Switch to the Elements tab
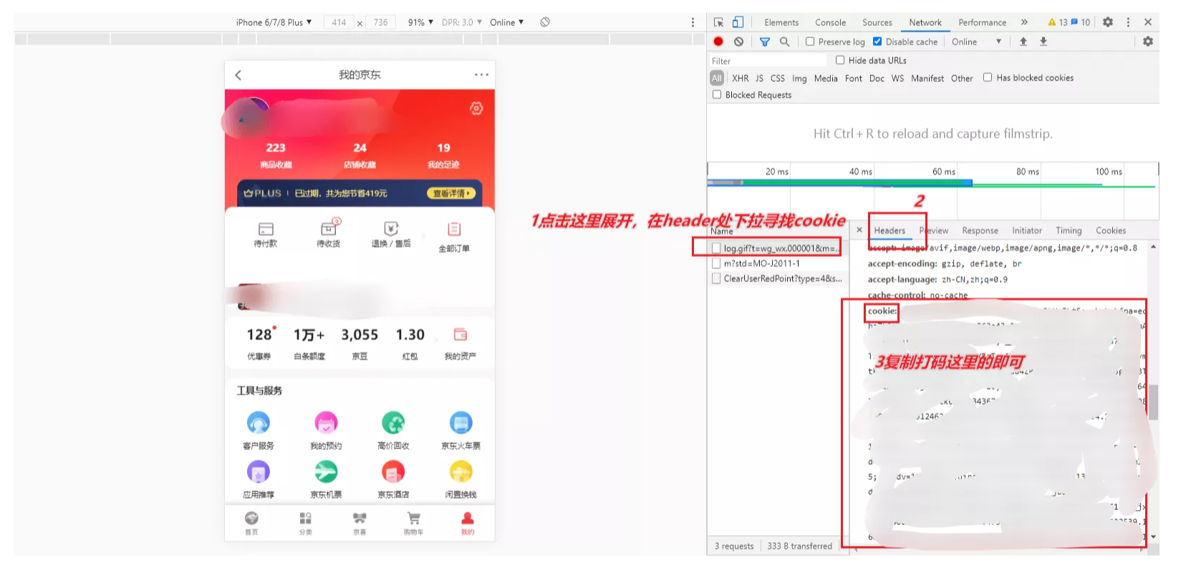The height and width of the screenshot is (573, 1181). tap(781, 22)
